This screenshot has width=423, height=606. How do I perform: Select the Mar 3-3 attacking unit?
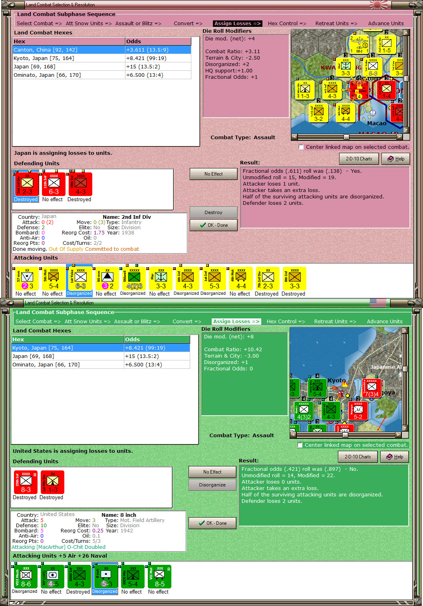161,279
